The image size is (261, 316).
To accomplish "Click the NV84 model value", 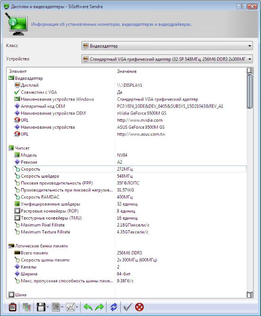I will [x=122, y=155].
